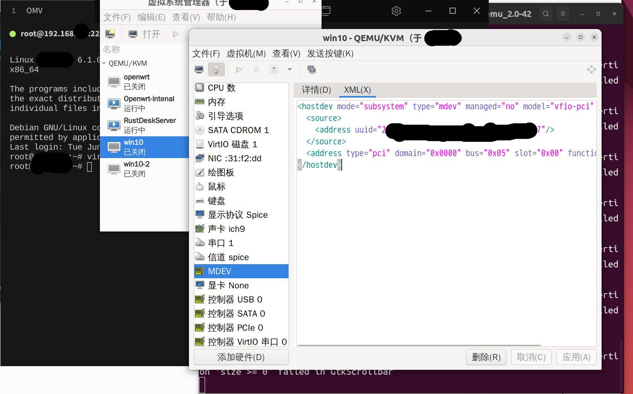Select 绘图板 tablet device
The height and width of the screenshot is (394, 633).
[x=241, y=173]
